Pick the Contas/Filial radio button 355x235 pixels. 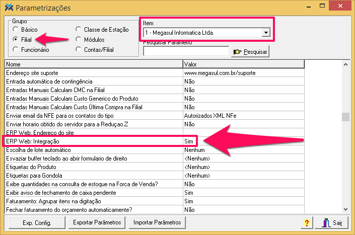(x=79, y=49)
